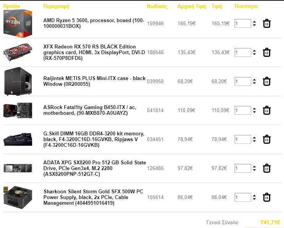This screenshot has height=228, width=284.
Task: Decrease quantity of XFX Radeon RX 570
Action: 255,54
